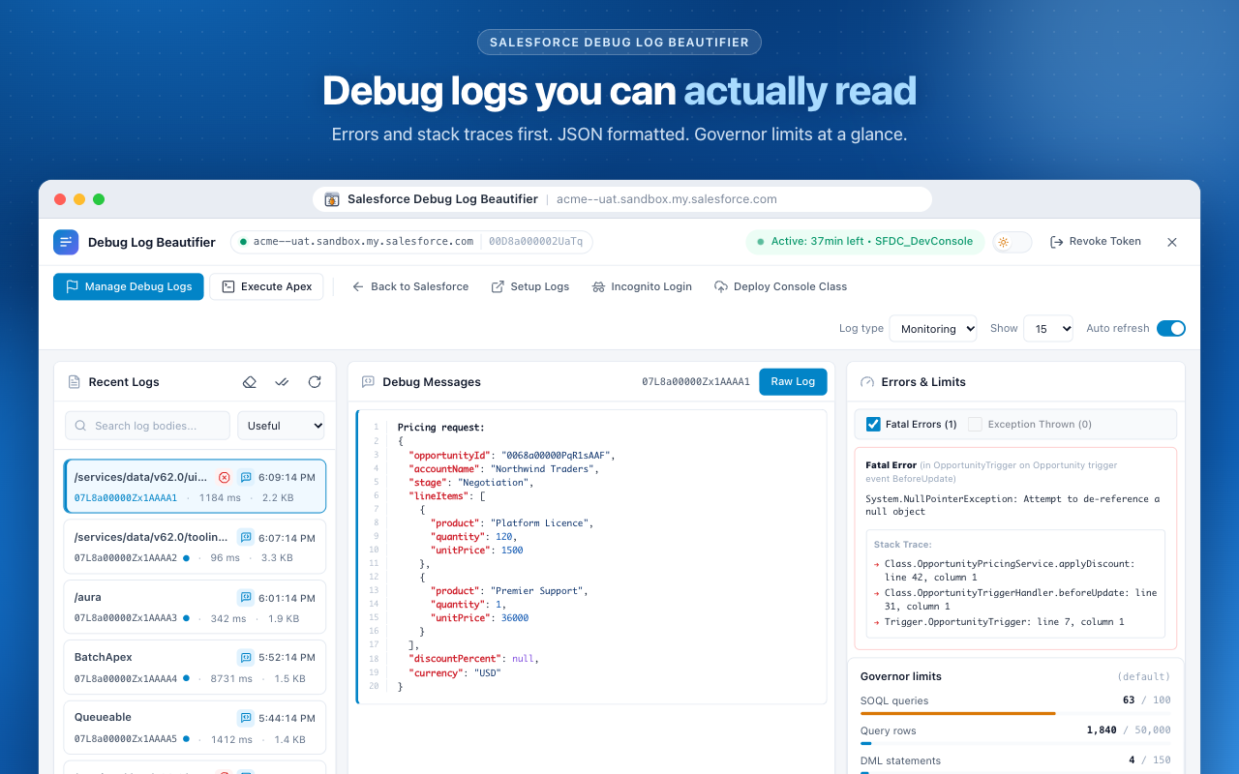
Task: Click the eraser icon in Recent Logs
Action: coord(250,382)
